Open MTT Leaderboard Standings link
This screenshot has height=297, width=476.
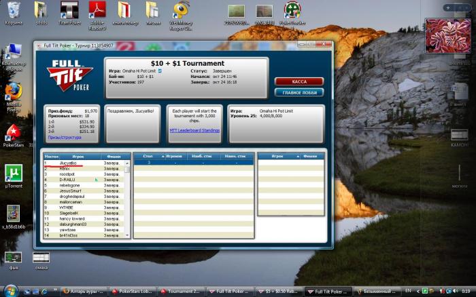[194, 130]
